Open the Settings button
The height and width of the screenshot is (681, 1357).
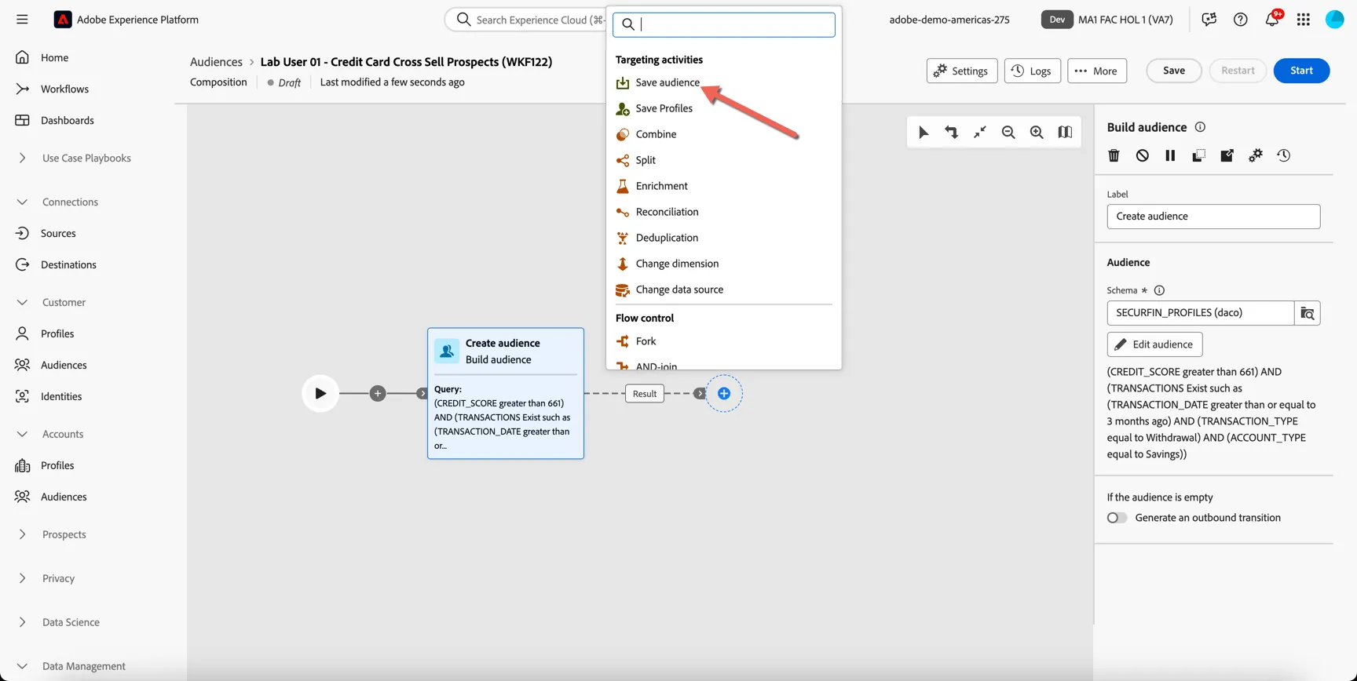(962, 71)
